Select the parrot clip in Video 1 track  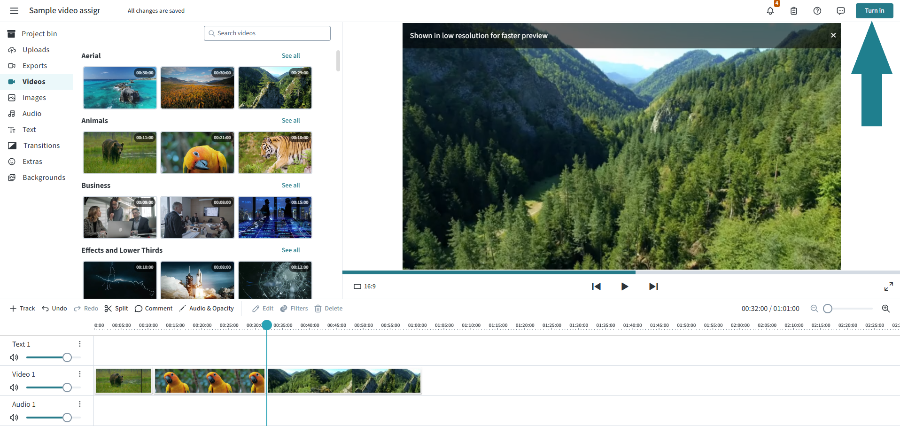click(x=209, y=380)
